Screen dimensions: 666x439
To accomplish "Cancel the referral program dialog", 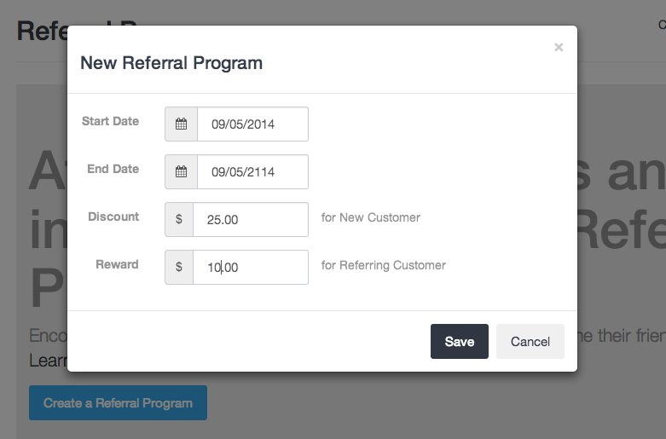I will pyautogui.click(x=530, y=341).
